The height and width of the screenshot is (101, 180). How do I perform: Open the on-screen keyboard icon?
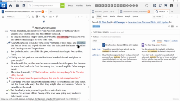click(172, 26)
